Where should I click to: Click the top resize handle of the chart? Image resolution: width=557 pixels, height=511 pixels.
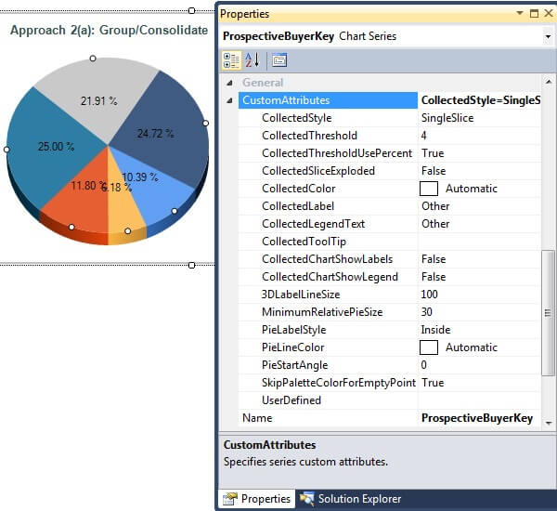pyautogui.click(x=93, y=58)
